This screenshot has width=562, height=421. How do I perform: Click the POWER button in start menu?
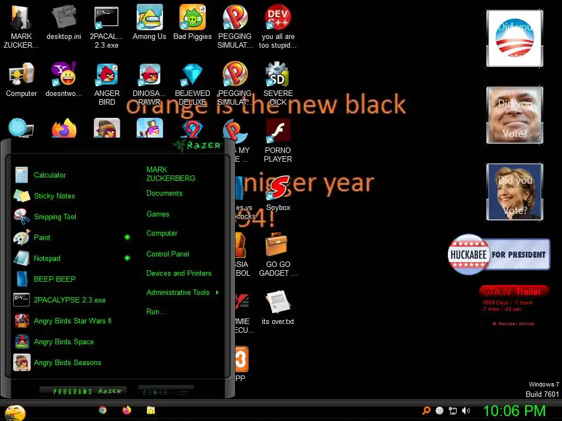(166, 391)
